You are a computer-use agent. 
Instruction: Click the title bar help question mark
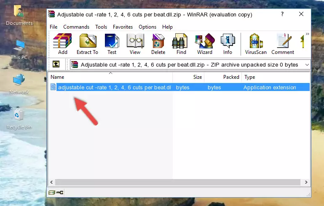(282, 14)
